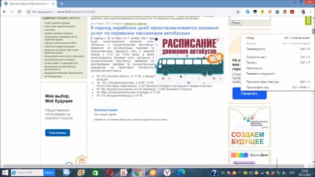Image resolution: width=315 pixels, height=177 pixels.
Task: Open the Yandex Browser 'Y' taskbar icon
Action: [x=167, y=173]
